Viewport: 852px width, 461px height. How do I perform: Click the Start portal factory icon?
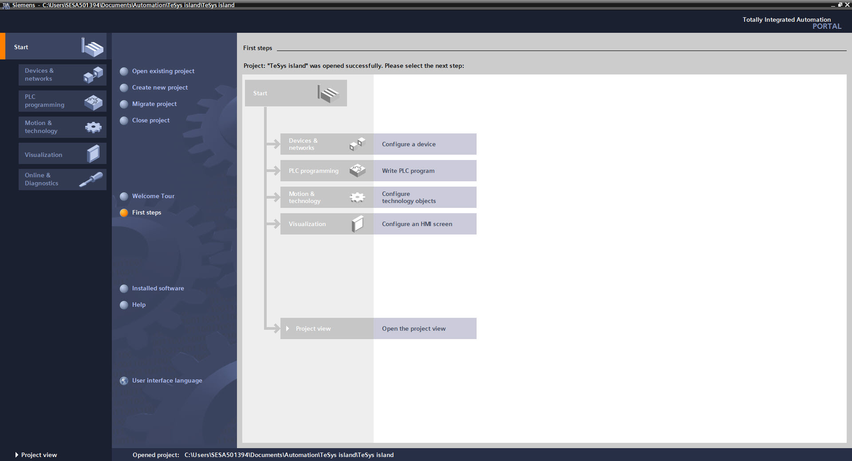pos(92,47)
